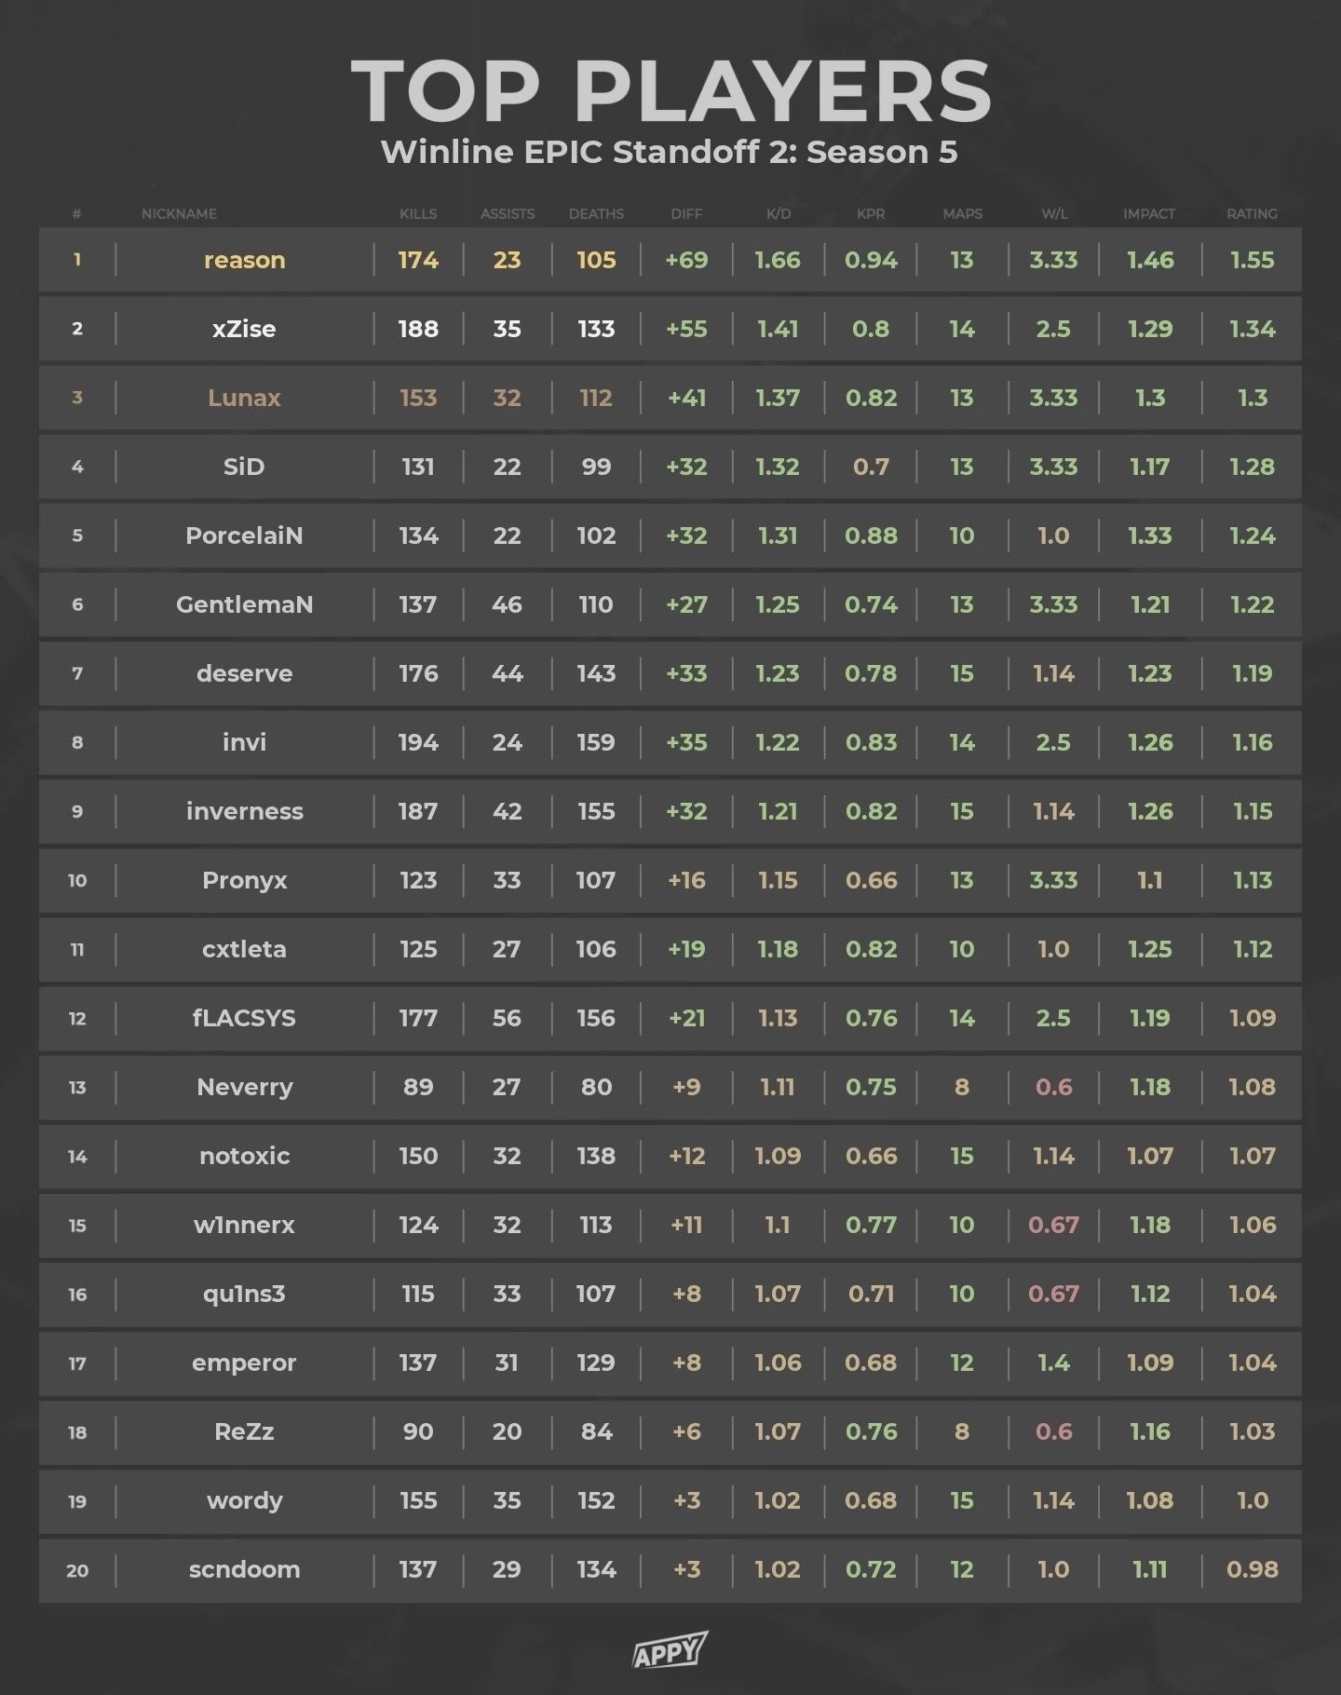
Task: Select the K/D column header
Action: point(779,214)
